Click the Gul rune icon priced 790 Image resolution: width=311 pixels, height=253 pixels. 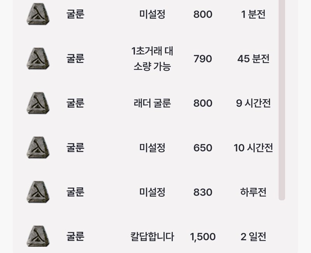38,59
